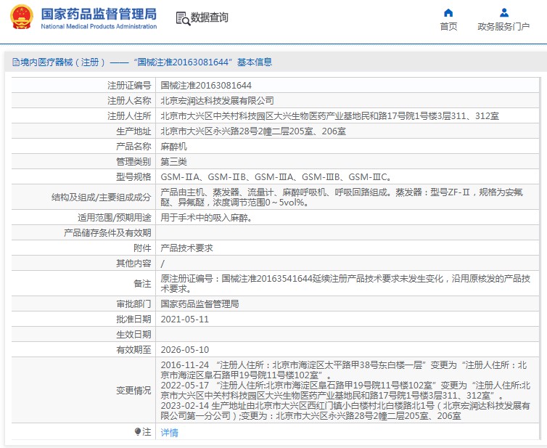Click the 注册人名称 row label
The image size is (547, 448).
pyautogui.click(x=129, y=101)
